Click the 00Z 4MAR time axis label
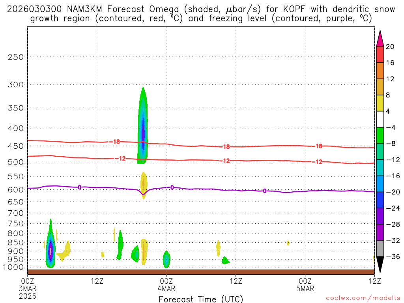The height and width of the screenshot is (303, 404). point(166,285)
